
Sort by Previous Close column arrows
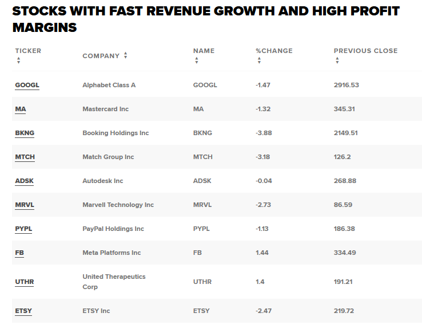tap(337, 60)
